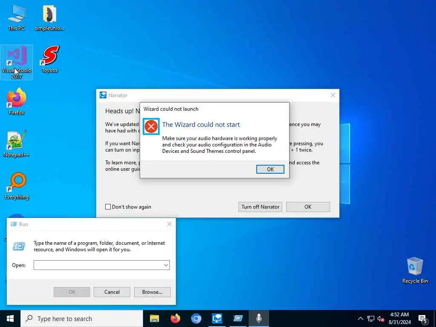Click Browse... in the Run dialog

[x=152, y=292]
